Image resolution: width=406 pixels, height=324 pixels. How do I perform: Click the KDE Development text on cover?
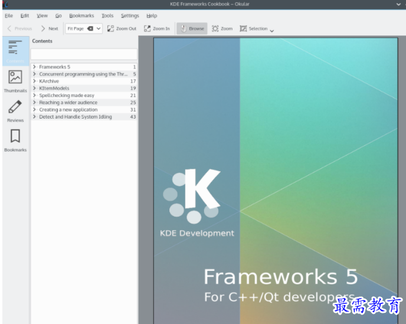click(x=197, y=233)
